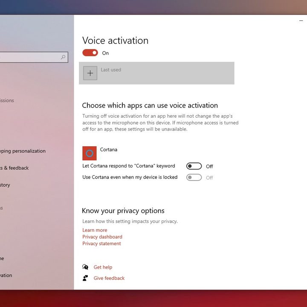Click the Give feedback person icon
Image resolution: width=307 pixels, height=307 pixels.
(85, 278)
